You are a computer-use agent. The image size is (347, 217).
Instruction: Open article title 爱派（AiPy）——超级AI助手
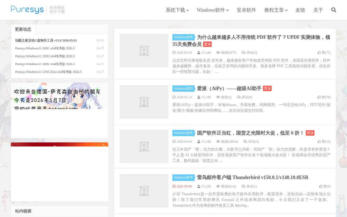(x=229, y=88)
